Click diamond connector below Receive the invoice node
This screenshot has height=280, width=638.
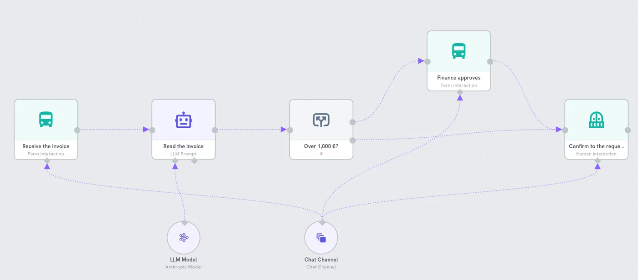coord(47,160)
